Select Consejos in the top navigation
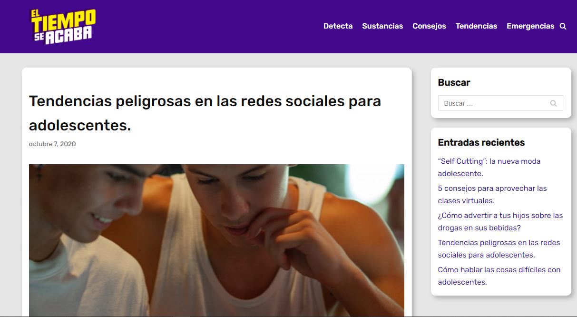 429,26
